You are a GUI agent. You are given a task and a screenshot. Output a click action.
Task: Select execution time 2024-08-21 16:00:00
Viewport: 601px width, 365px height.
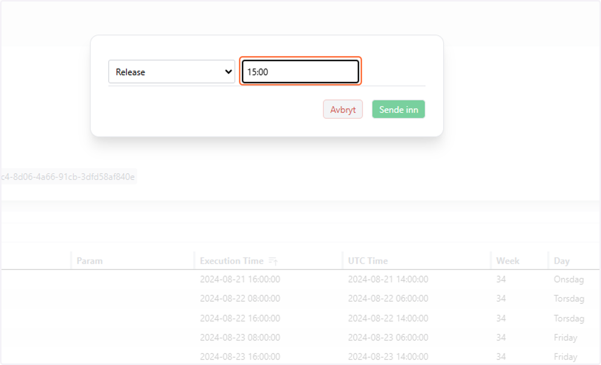coord(240,279)
